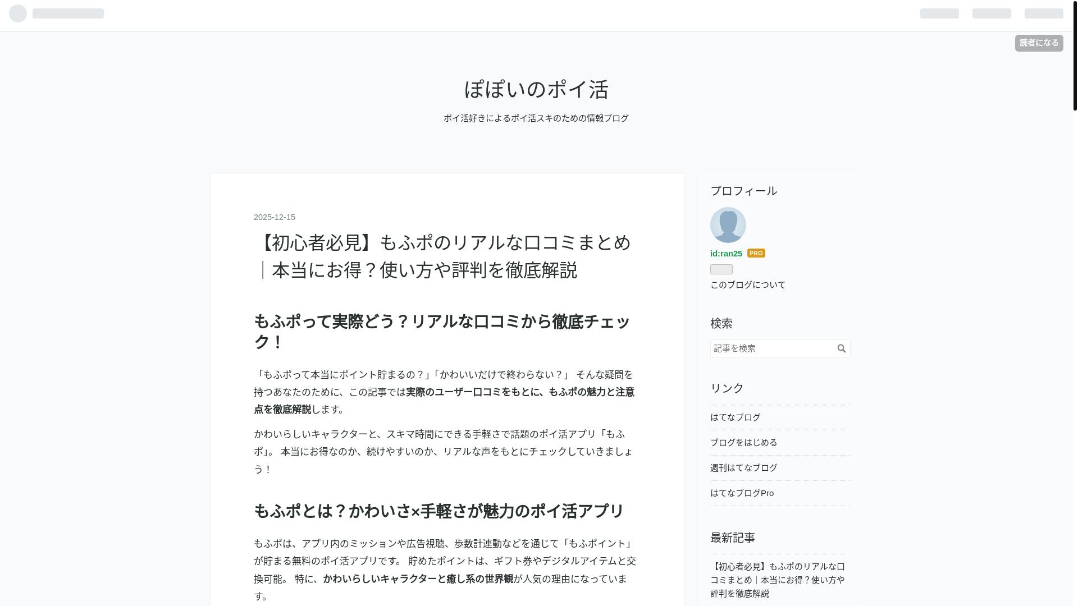Open the はてなブログ link
This screenshot has width=1078, height=606.
736,417
